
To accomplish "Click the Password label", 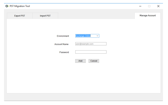I will pyautogui.click(x=64, y=52).
